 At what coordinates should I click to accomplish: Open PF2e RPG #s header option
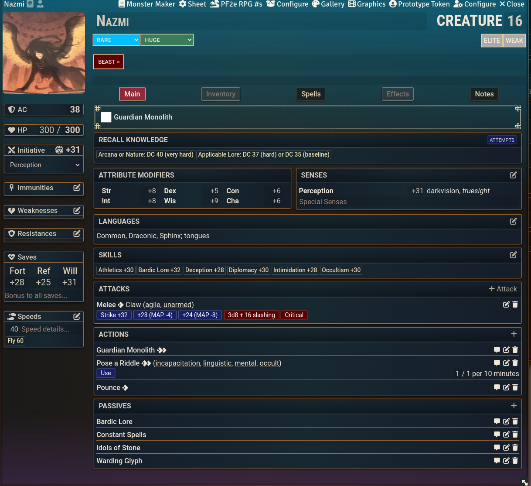coord(236,4)
